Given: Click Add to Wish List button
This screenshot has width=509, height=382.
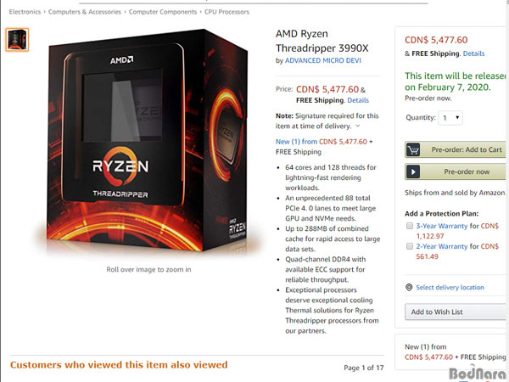Looking at the screenshot, I should coord(456,312).
